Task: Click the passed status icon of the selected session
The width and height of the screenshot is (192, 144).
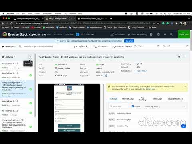Action: (x=30, y=89)
